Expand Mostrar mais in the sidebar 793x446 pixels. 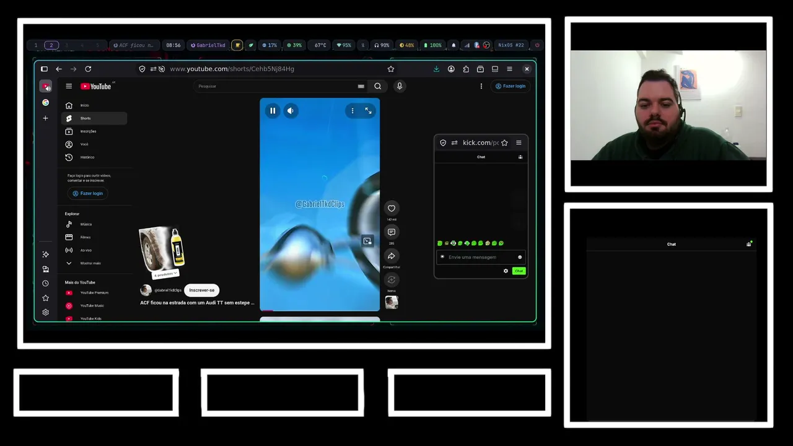(x=94, y=263)
